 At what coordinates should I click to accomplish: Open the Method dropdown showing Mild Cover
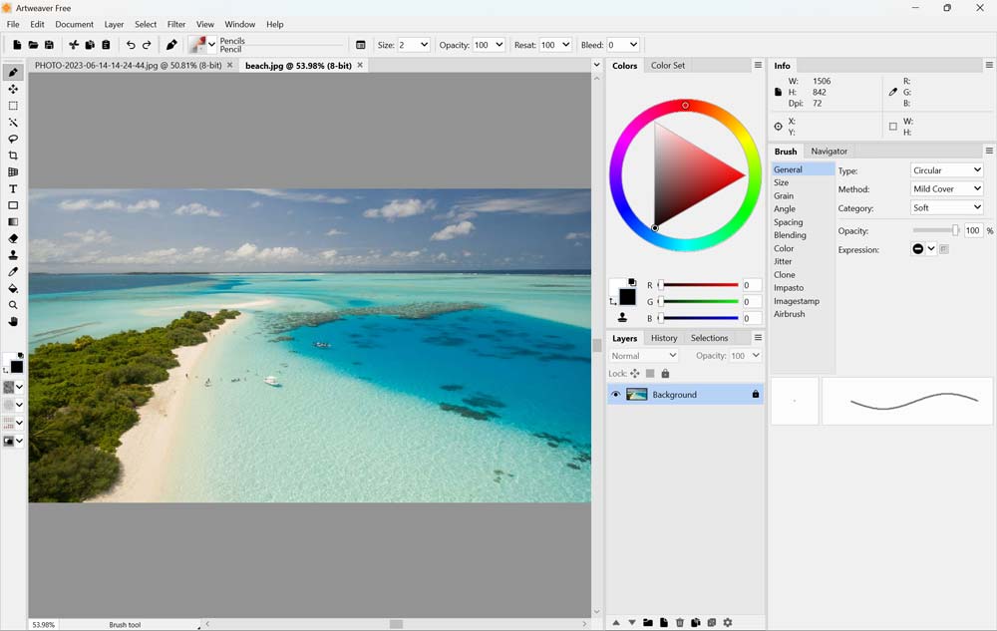click(x=947, y=188)
